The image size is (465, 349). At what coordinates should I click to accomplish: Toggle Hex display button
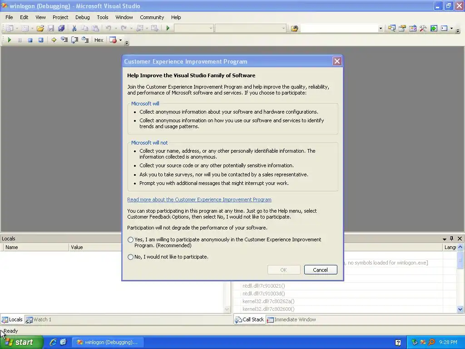point(99,40)
